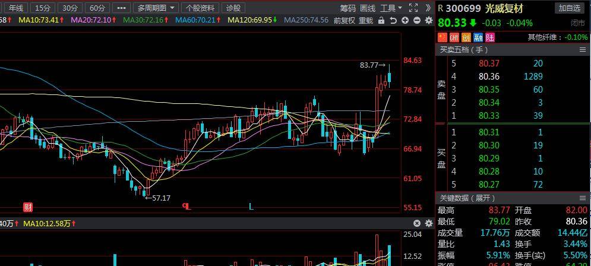Close the volume indicator panel
This screenshot has width=591, height=266.
[417, 223]
